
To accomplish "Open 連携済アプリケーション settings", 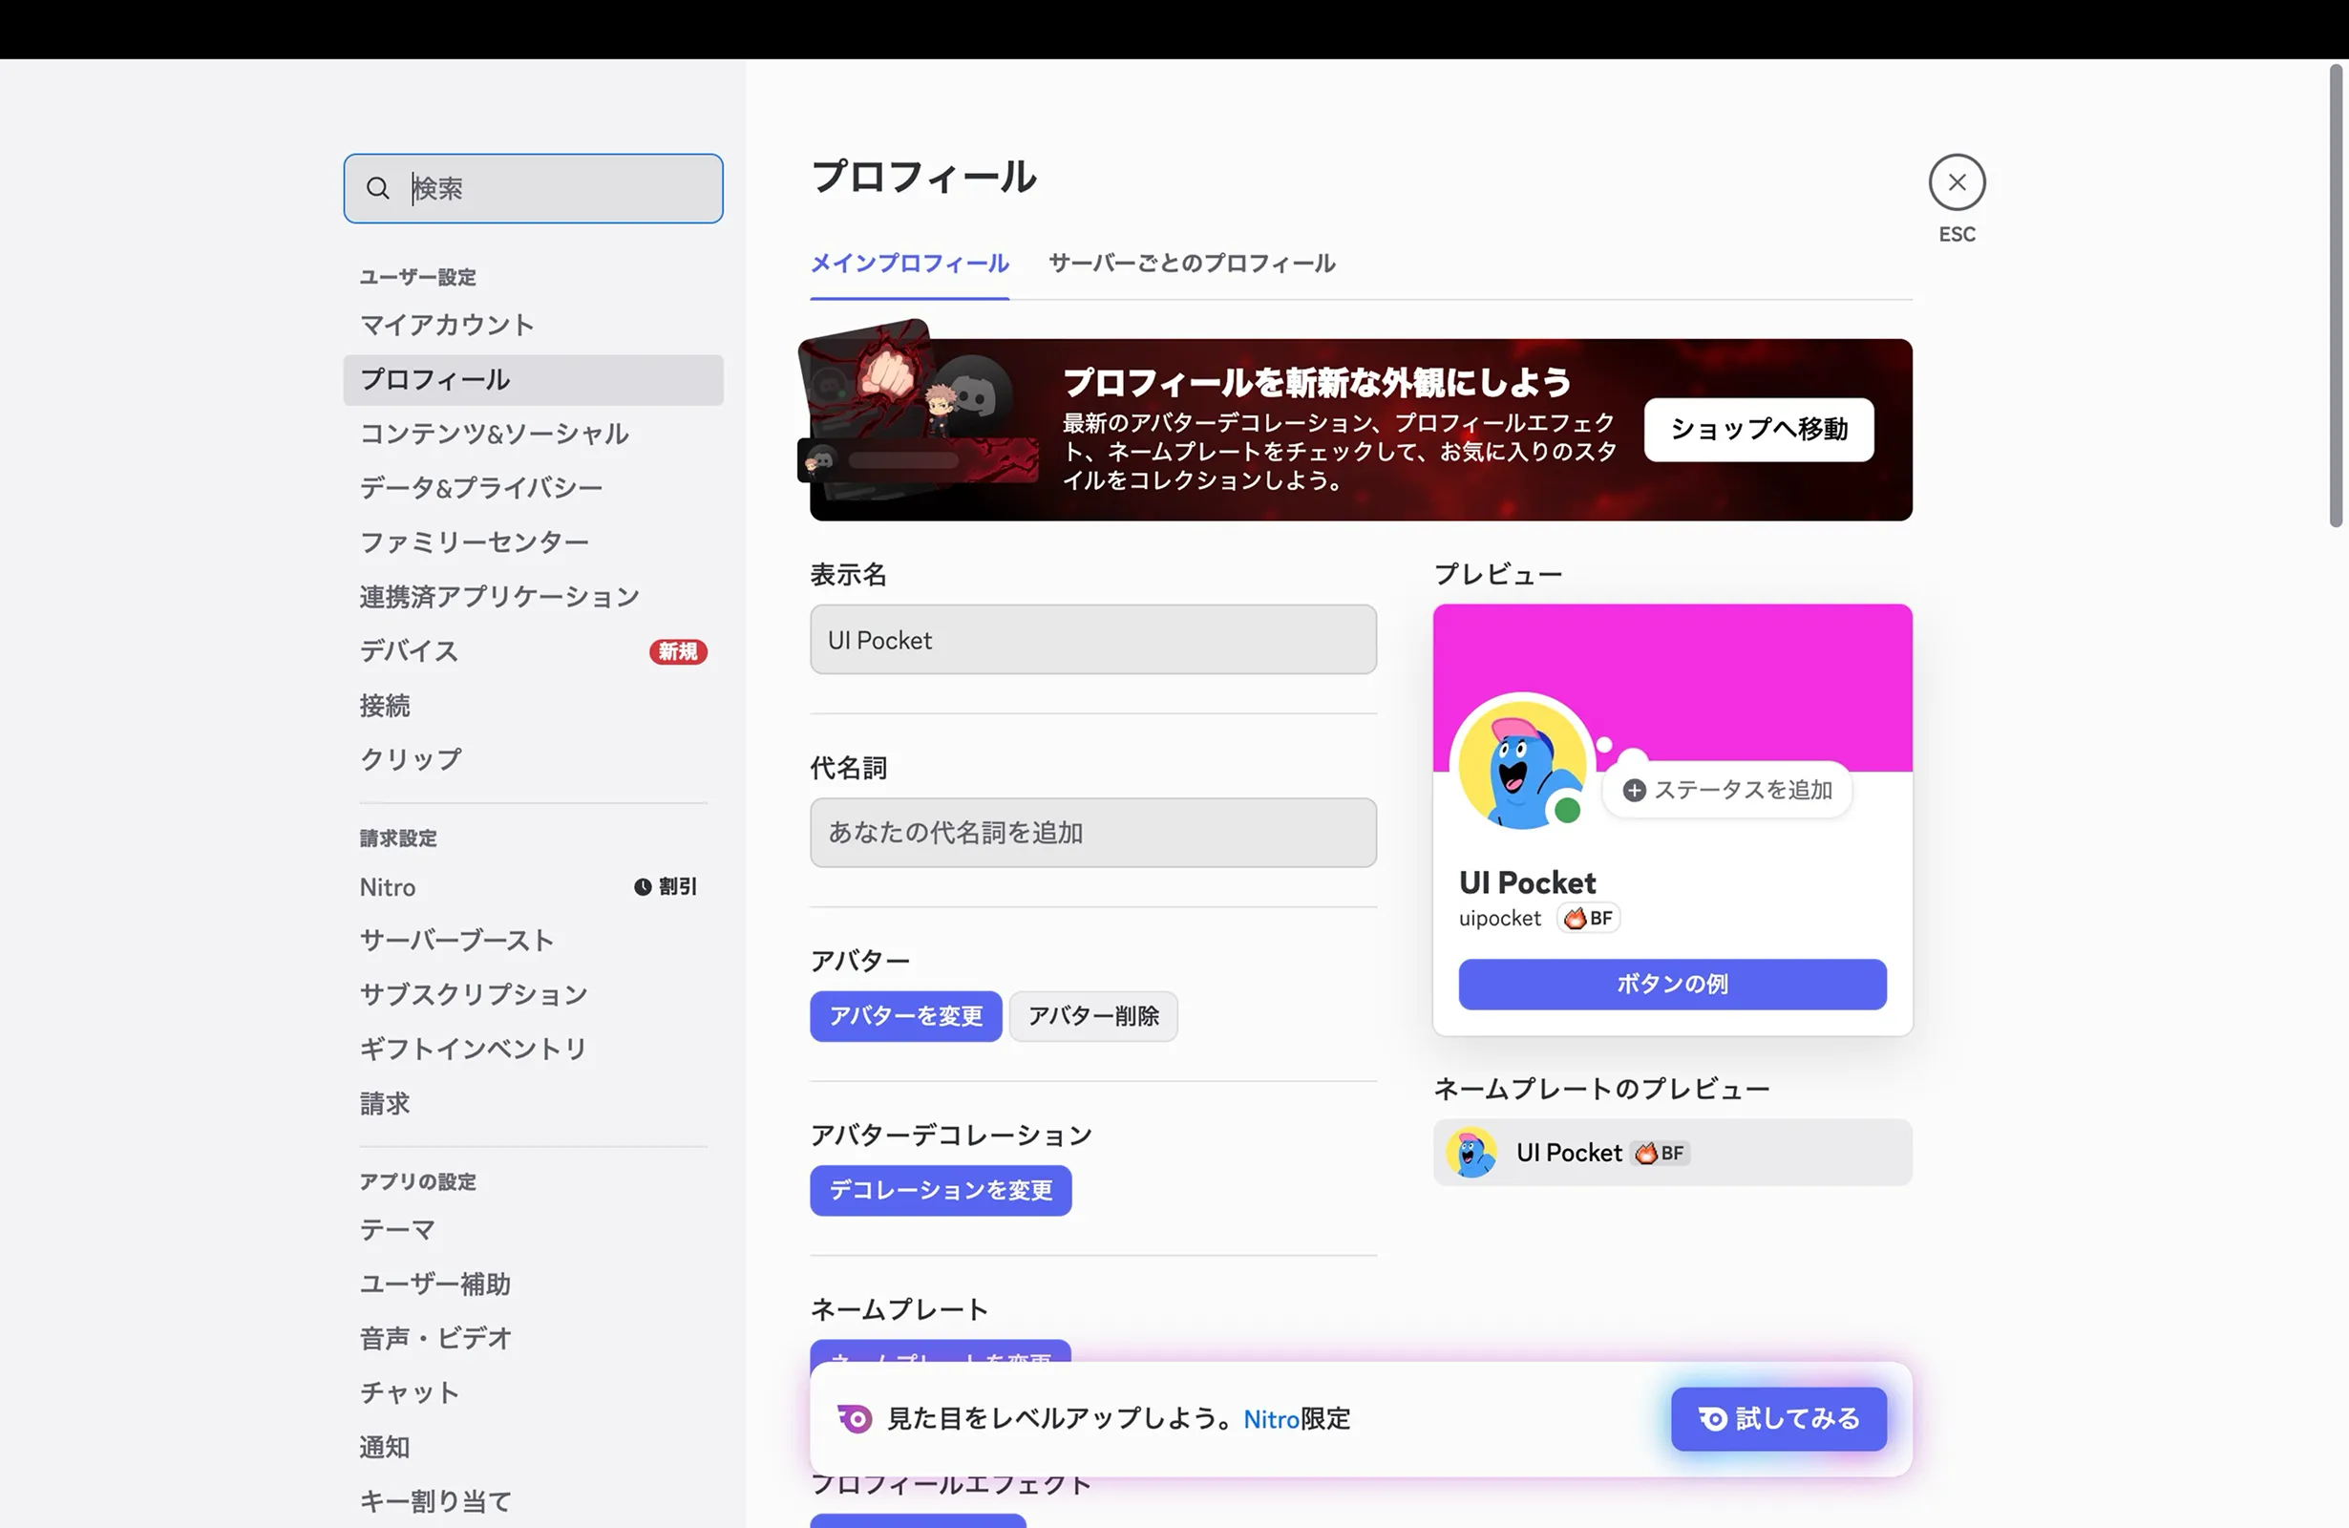I will (x=533, y=596).
